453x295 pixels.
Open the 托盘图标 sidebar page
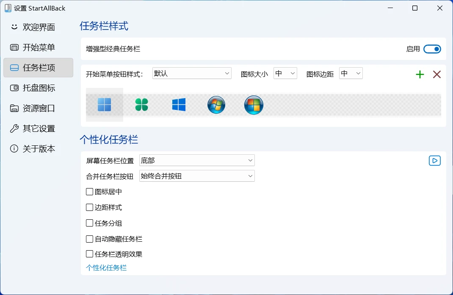38,88
